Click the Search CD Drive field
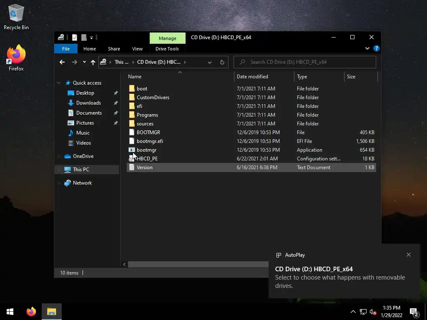Image resolution: width=427 pixels, height=320 pixels. coord(305,62)
